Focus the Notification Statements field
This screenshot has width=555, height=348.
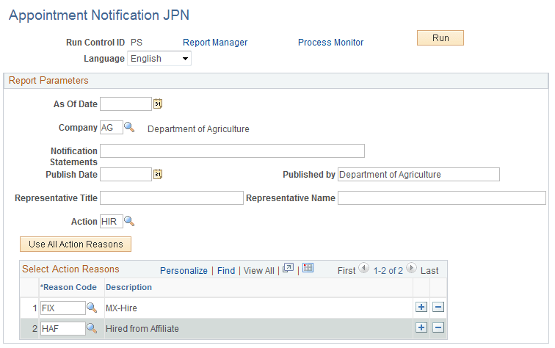coord(232,151)
